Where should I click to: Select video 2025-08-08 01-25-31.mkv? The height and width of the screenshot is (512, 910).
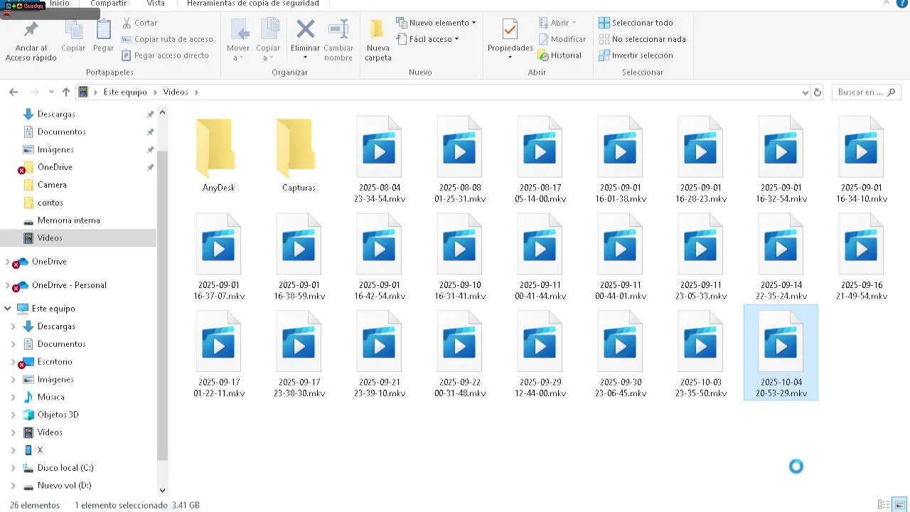pos(460,160)
